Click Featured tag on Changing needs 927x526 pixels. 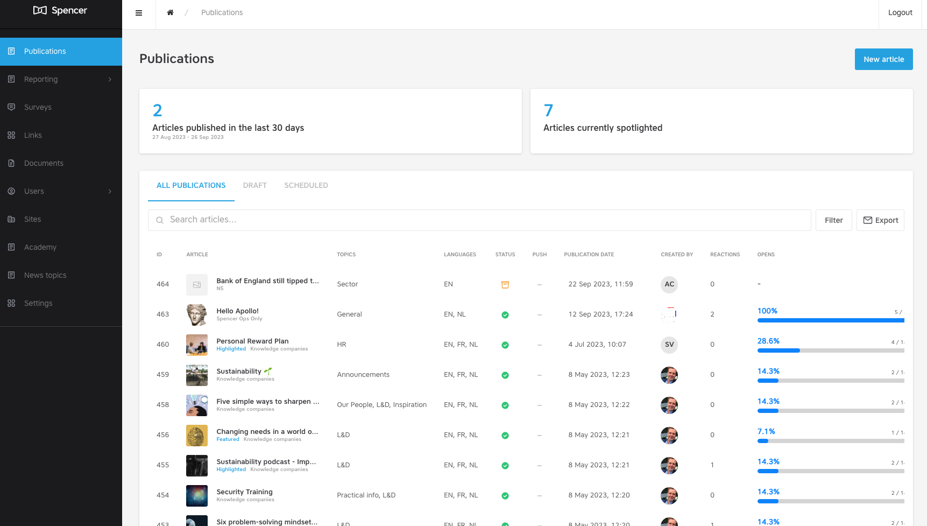[228, 439]
